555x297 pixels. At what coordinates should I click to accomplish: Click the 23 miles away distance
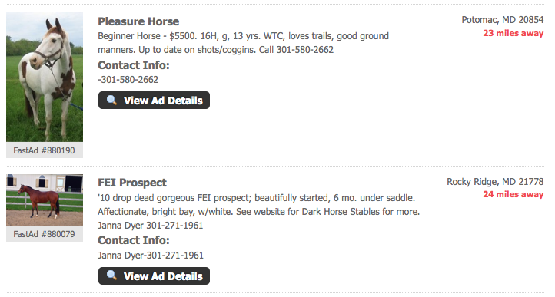[x=513, y=33]
